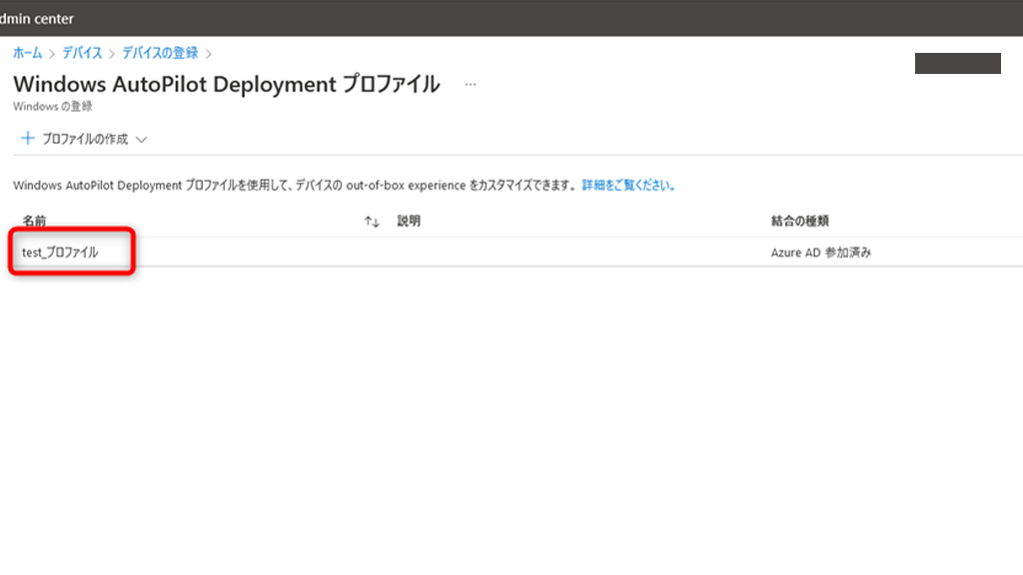This screenshot has width=1023, height=575.
Task: Click the chevron between デバイス and デバイスの登録
Action: [113, 52]
